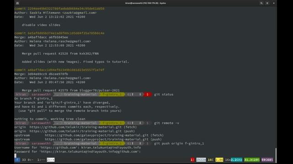The image size is (293, 164).
Task: Select byobu window tab 1:--
Action: click(x=41, y=160)
